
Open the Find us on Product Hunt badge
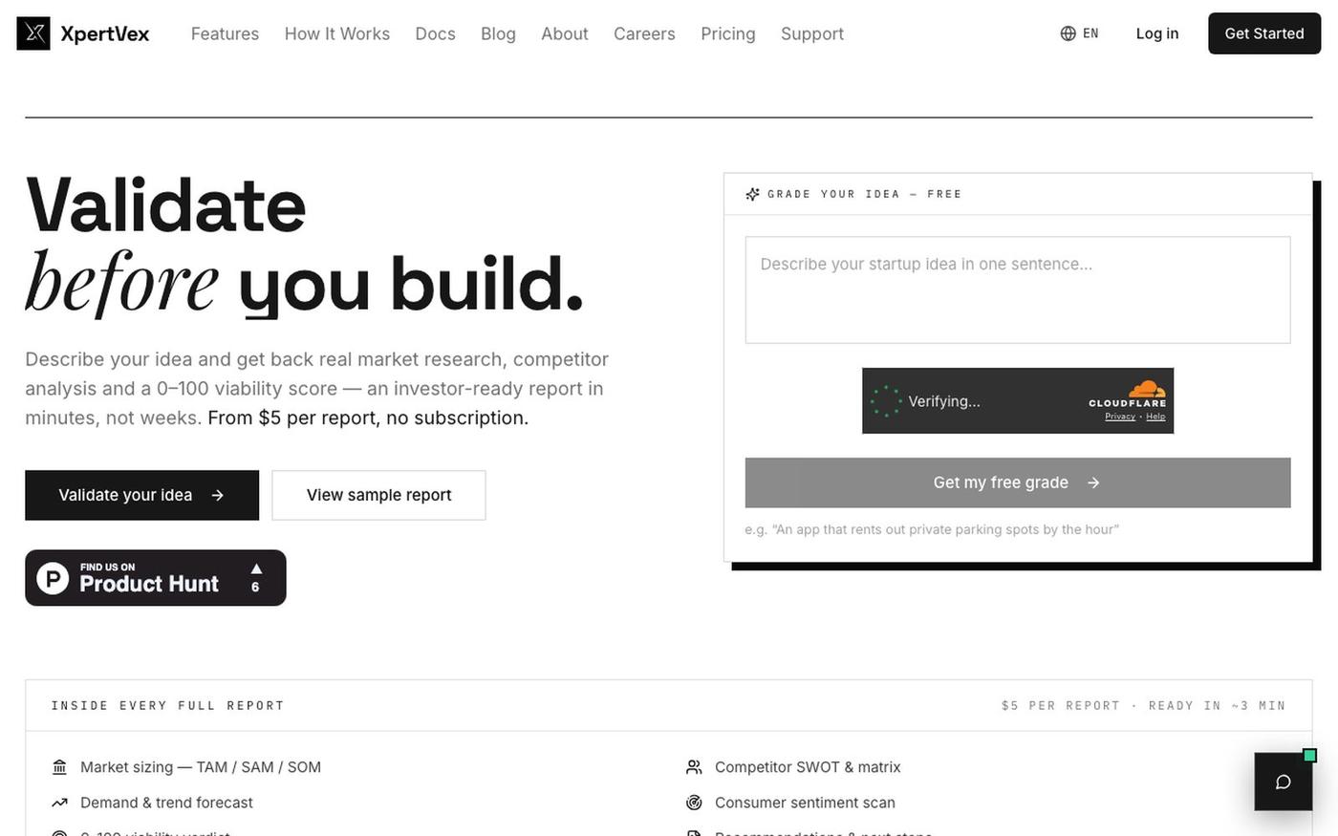click(x=156, y=578)
